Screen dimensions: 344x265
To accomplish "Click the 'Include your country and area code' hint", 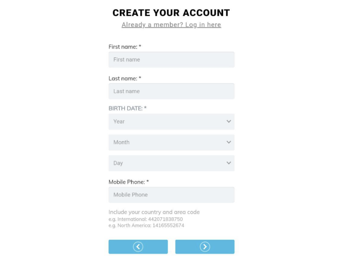I will (x=154, y=212).
